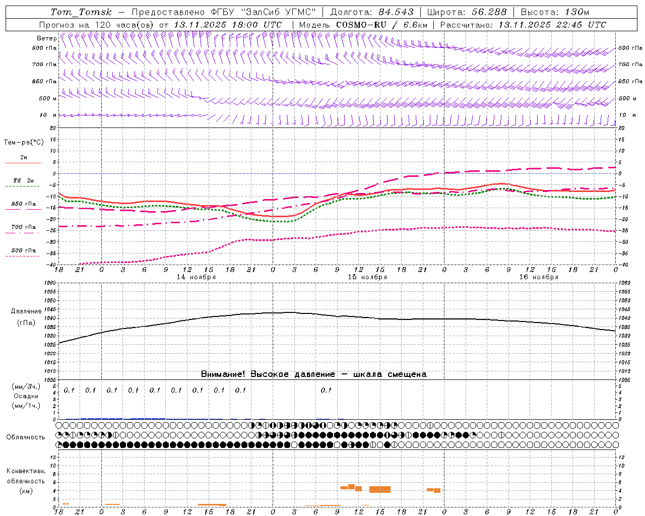The width and height of the screenshot is (645, 516).
Task: Click the (мм/1ч.) precipitation unit label
Action: [x=26, y=406]
